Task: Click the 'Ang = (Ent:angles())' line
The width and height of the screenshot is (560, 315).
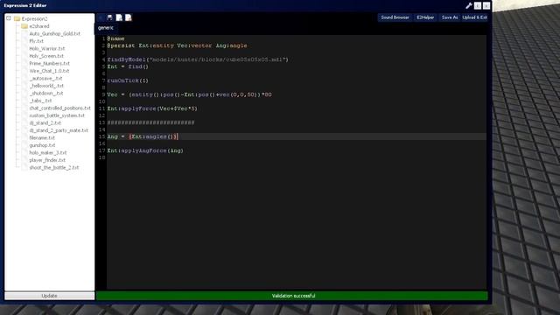Action: 142,136
